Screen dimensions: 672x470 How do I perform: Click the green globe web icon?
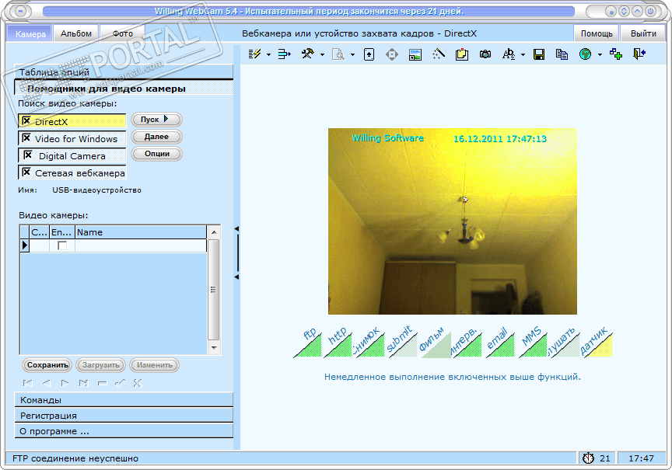(x=585, y=54)
